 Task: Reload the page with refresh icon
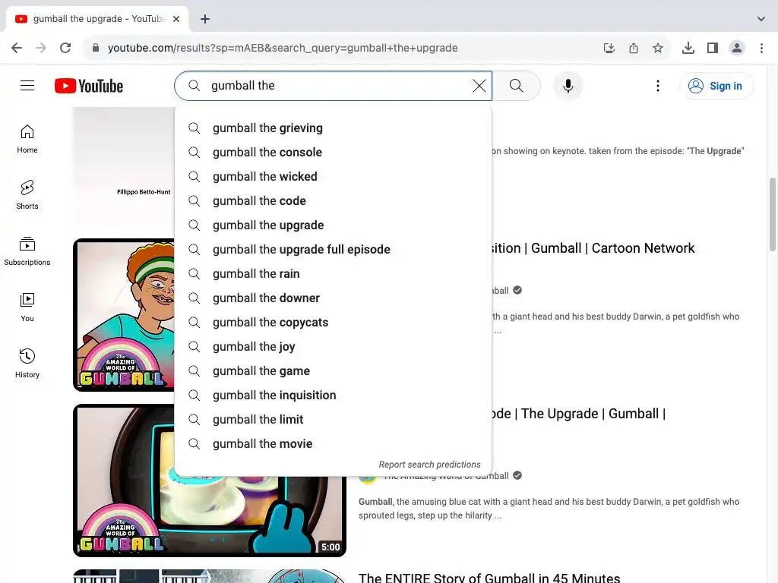pos(65,48)
